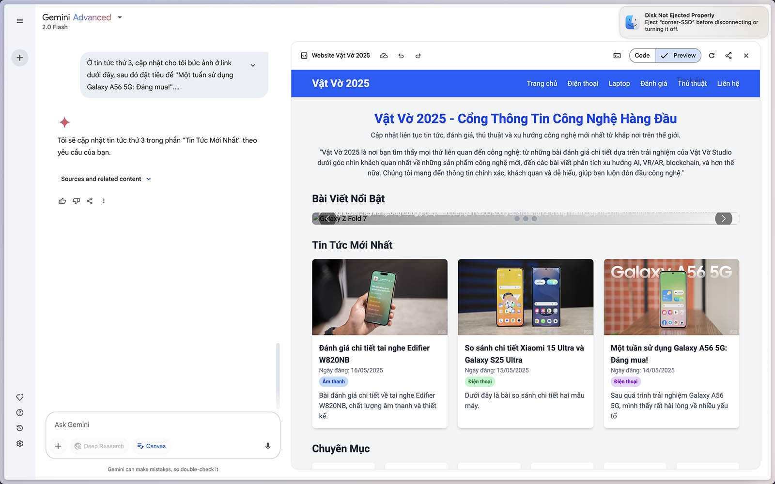Viewport: 775px width, 484px height.
Task: Open the hamburger main menu
Action: point(20,21)
